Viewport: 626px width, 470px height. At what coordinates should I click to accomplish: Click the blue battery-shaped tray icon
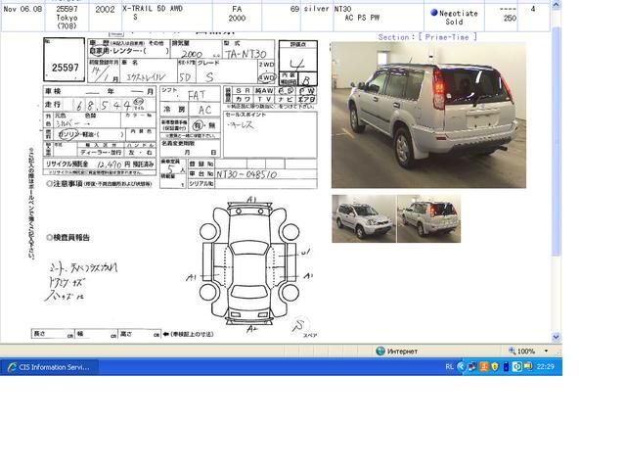(x=506, y=366)
